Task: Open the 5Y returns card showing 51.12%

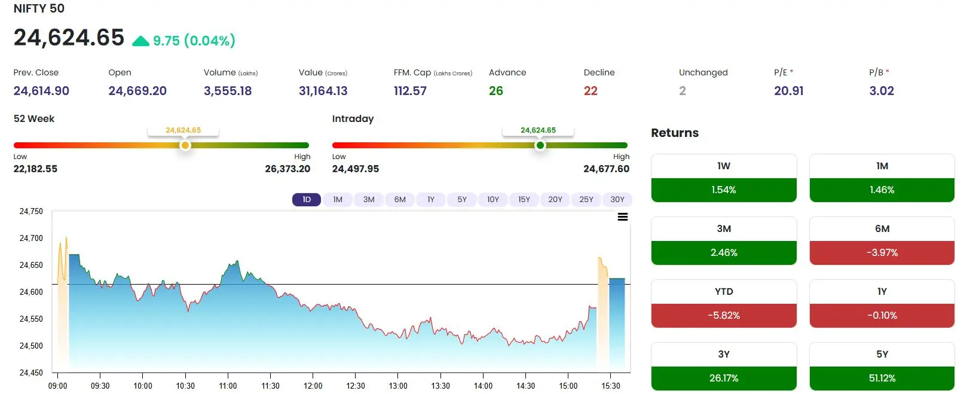Action: click(882, 367)
